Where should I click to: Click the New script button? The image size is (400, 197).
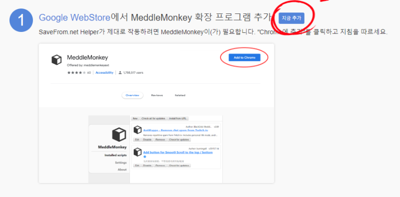pyautogui.click(x=135, y=118)
